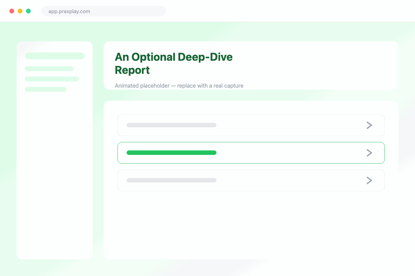Click the address bar showing app.praxplay.com

[x=104, y=11]
